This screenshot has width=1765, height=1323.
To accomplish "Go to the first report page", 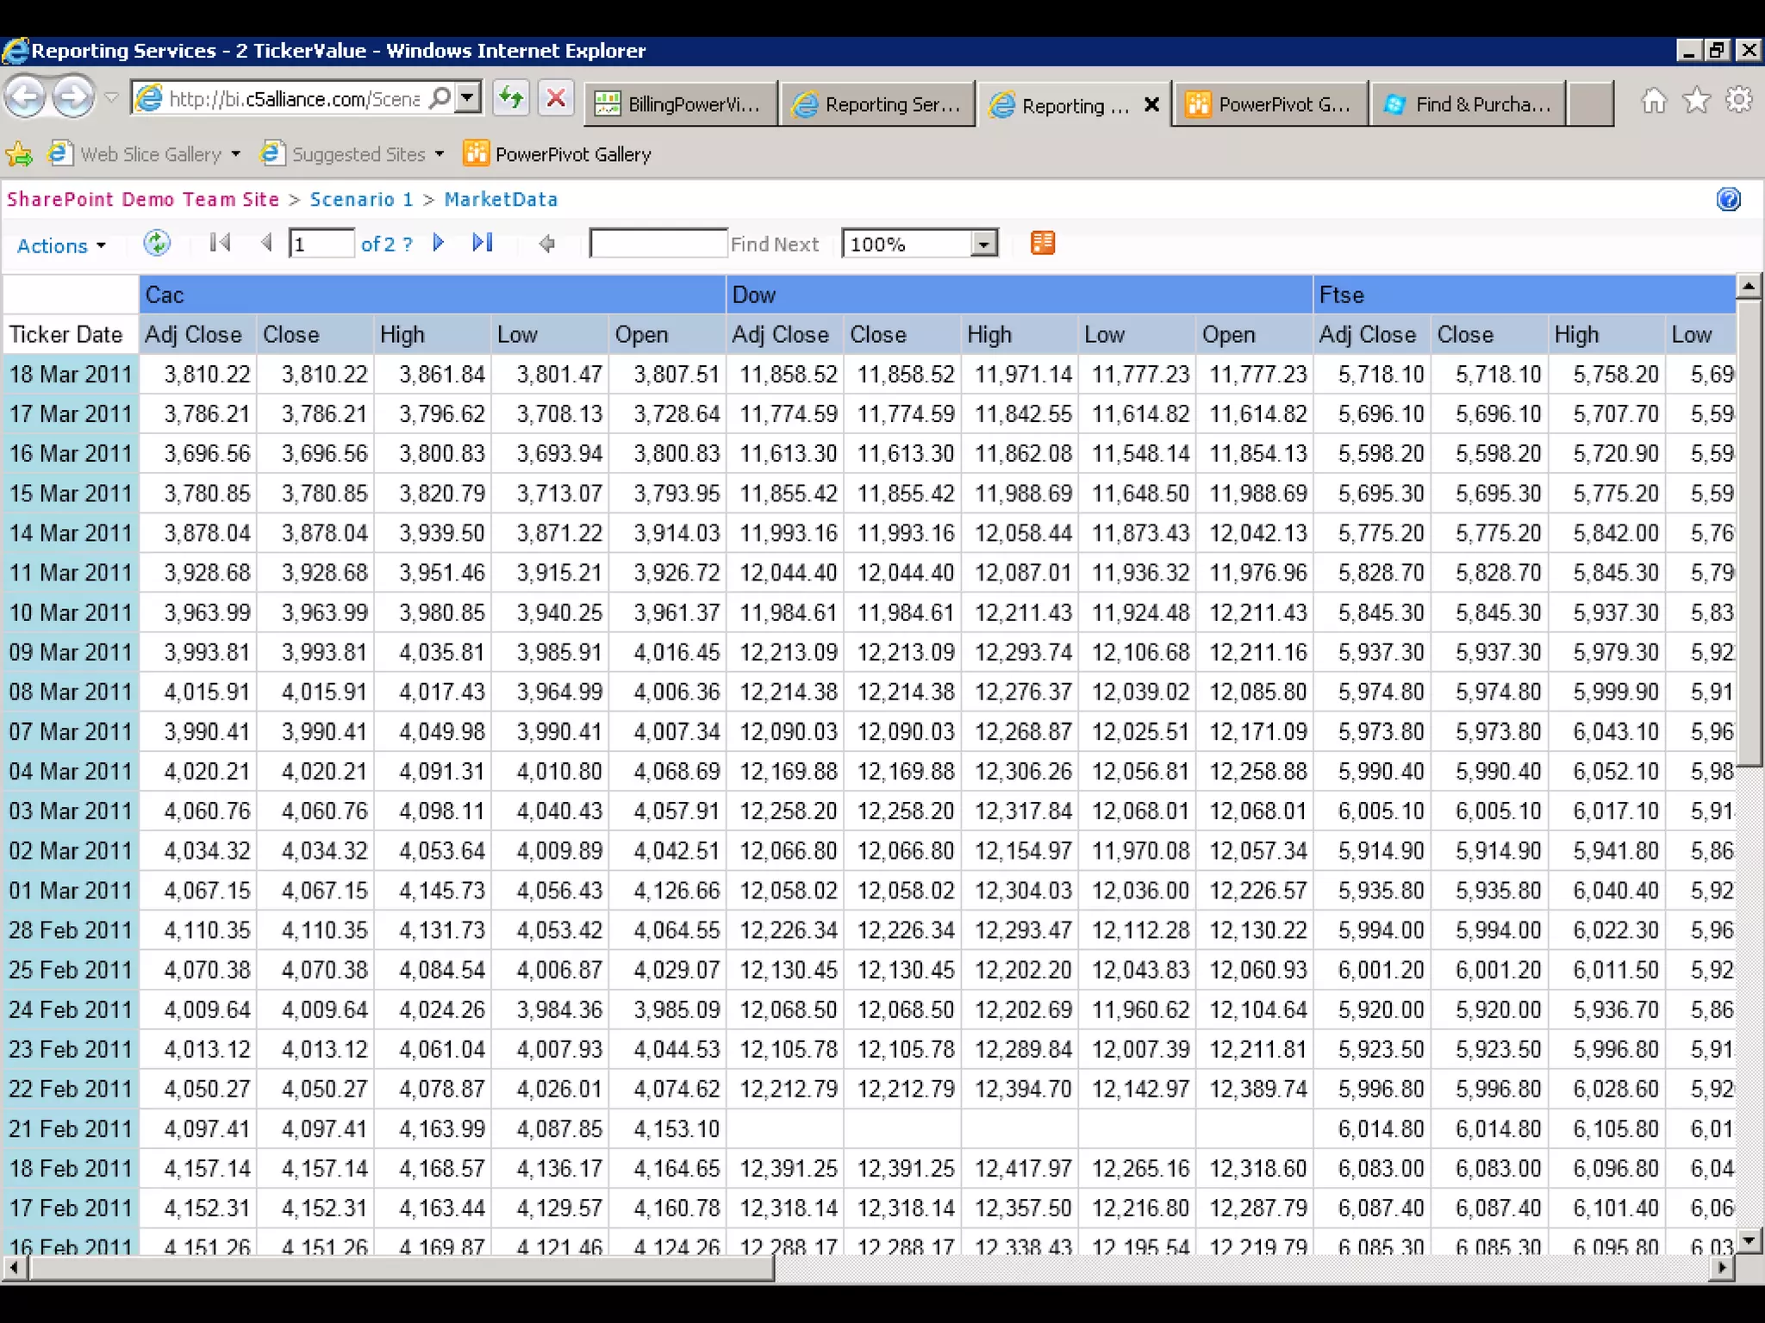I will 220,244.
